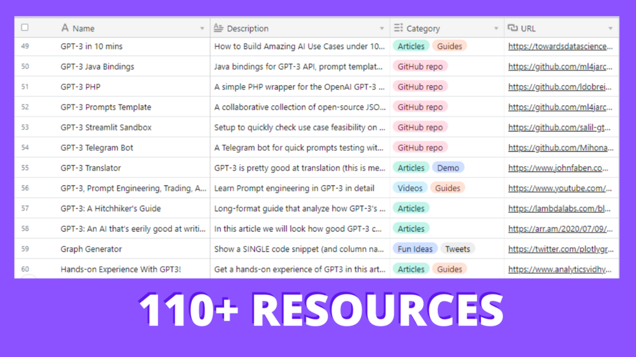Click the Guides tag in row 60
Screen dimensions: 636x357
tap(449, 269)
